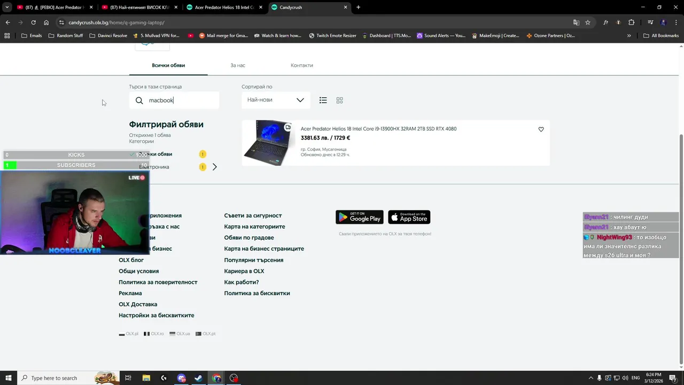Switch to the Candycrush browser tab

pyautogui.click(x=310, y=7)
